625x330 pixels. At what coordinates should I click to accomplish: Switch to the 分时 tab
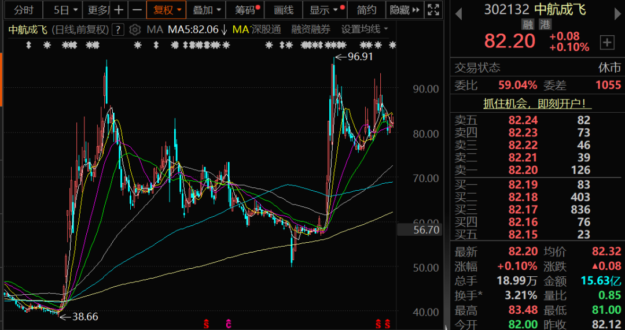pos(23,10)
